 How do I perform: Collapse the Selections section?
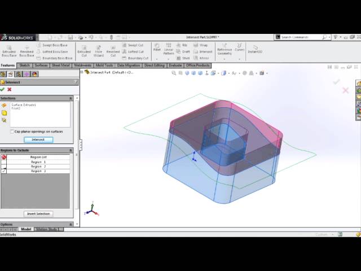(x=71, y=98)
